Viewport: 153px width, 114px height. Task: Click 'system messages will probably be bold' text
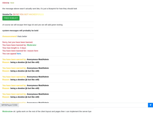(x=20, y=31)
